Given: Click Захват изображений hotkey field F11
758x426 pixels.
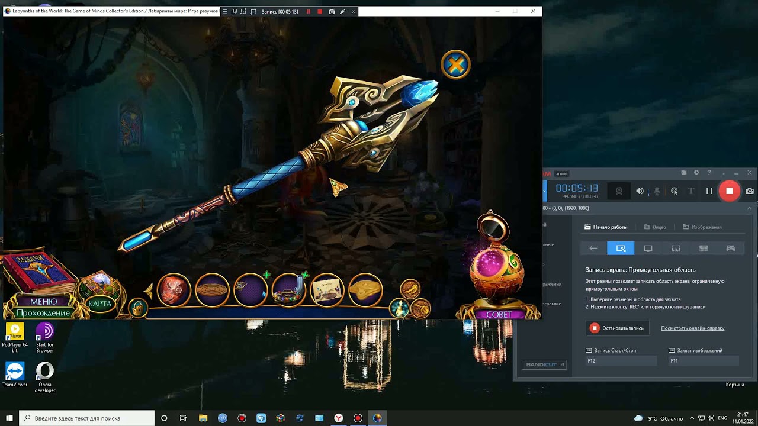Looking at the screenshot, I should click(x=704, y=360).
